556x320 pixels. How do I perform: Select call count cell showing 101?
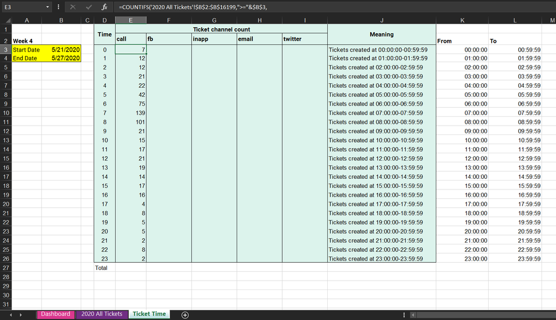pyautogui.click(x=130, y=122)
